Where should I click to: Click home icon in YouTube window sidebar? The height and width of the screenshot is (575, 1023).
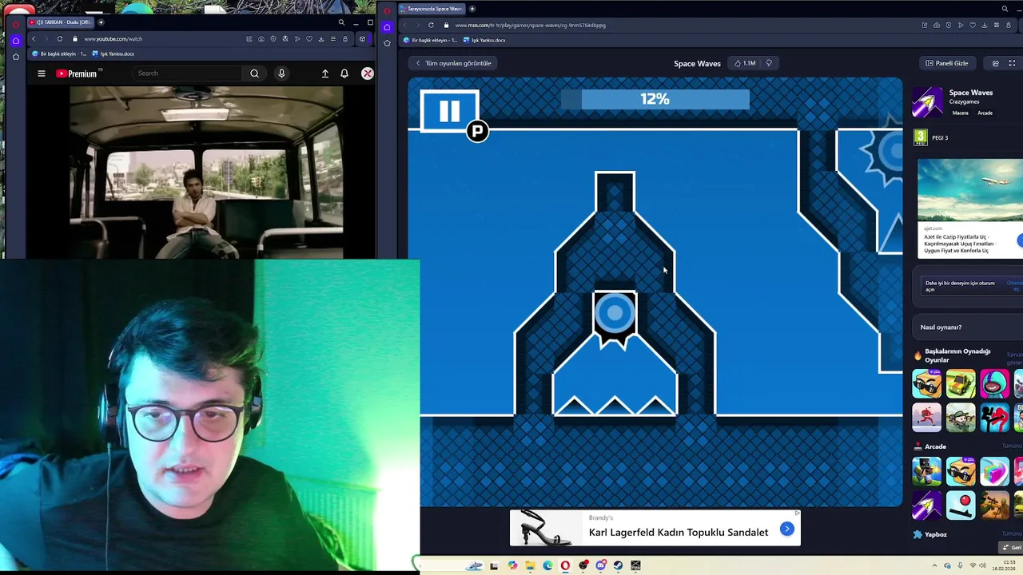pos(15,40)
